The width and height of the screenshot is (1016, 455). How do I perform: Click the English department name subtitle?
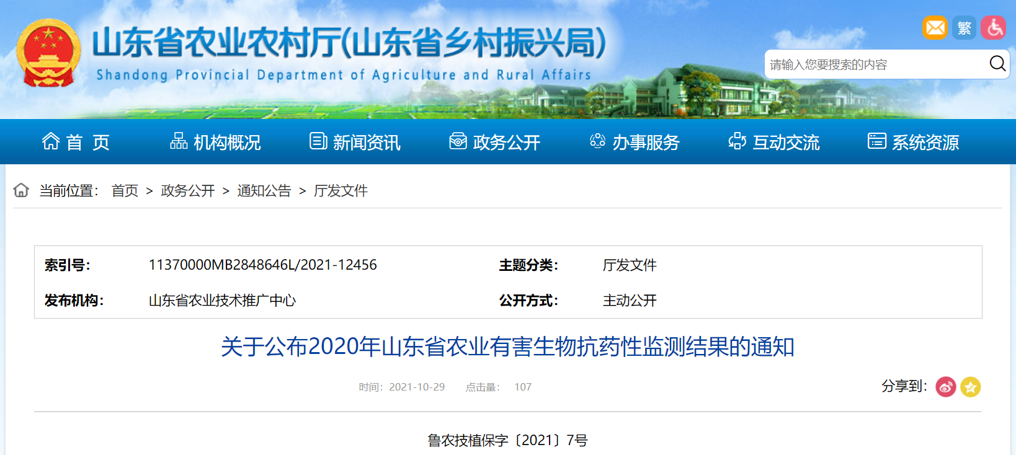344,75
